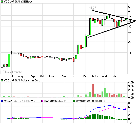This screenshot has width=138, height=125.
Task: Click the low price label '10,2'
Action: [x=4, y=70]
